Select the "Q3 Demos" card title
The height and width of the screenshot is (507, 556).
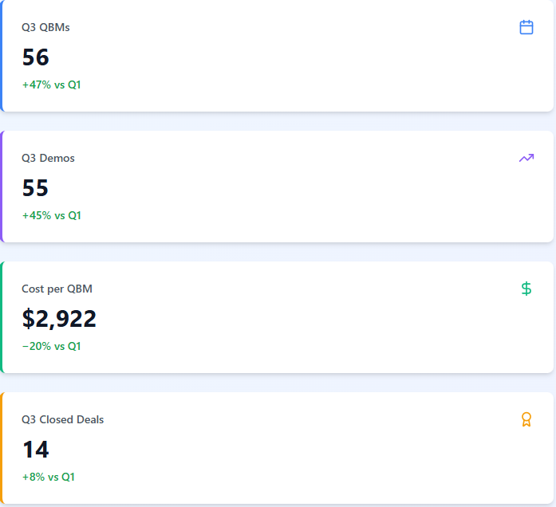click(48, 158)
